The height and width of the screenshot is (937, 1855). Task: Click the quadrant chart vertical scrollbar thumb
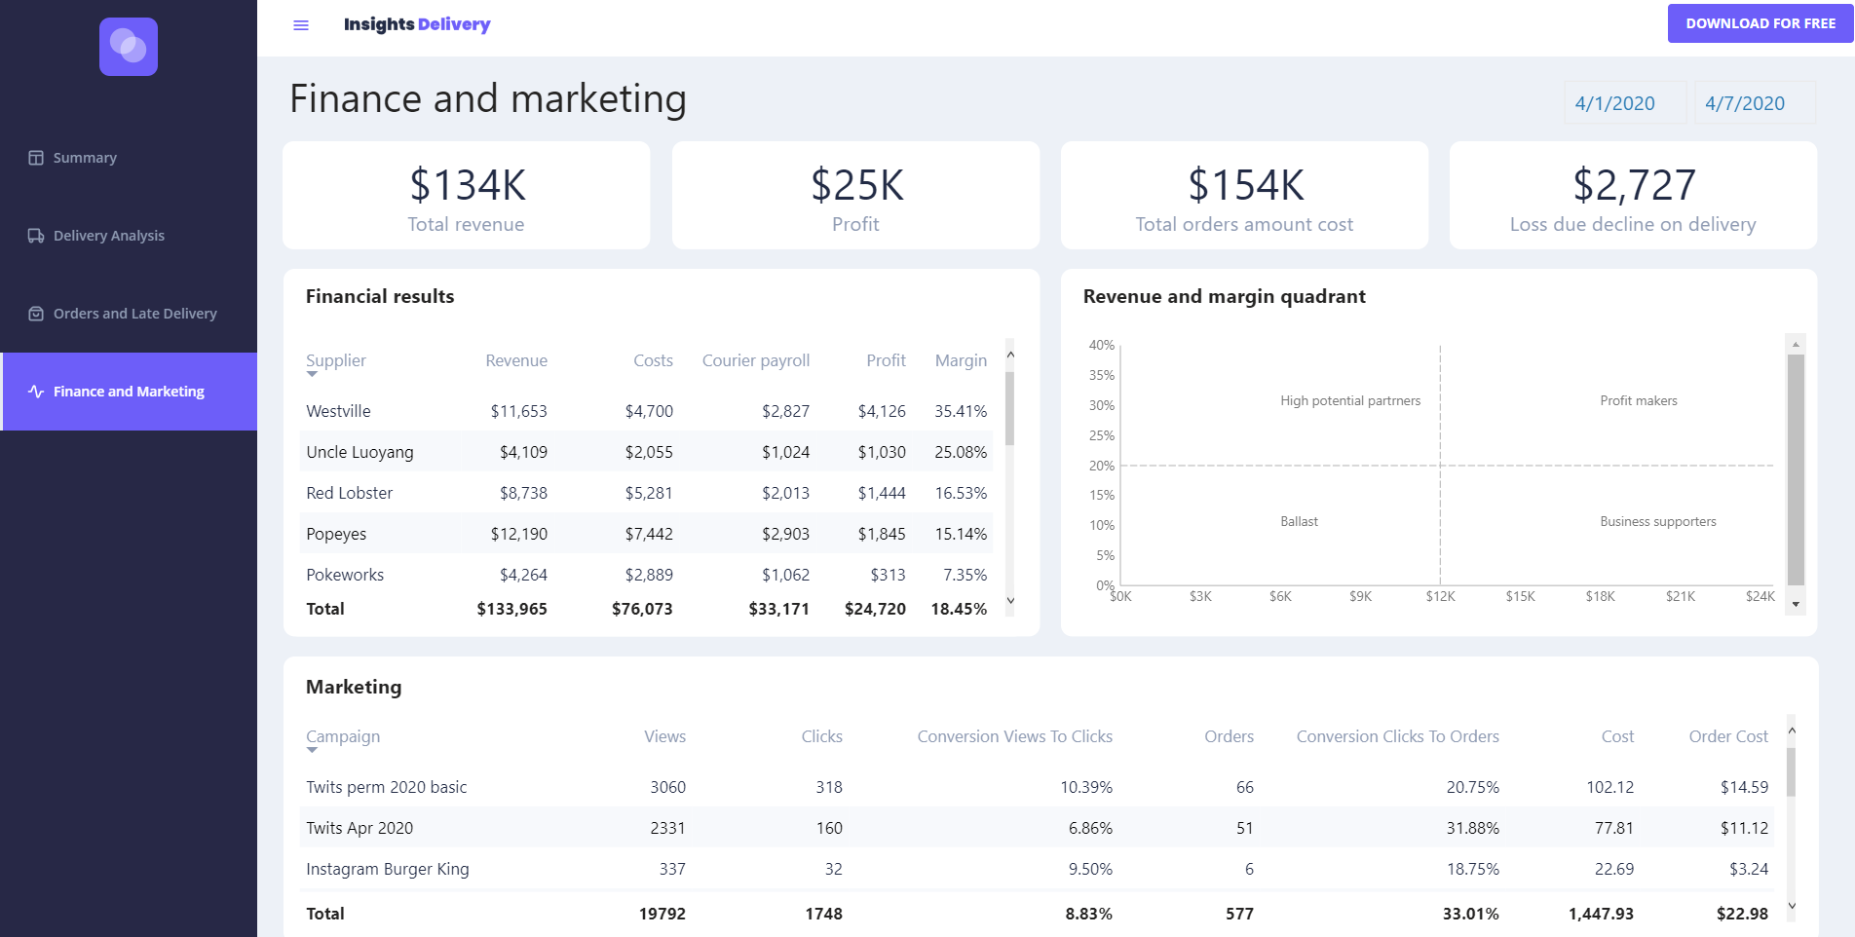pyautogui.click(x=1796, y=469)
